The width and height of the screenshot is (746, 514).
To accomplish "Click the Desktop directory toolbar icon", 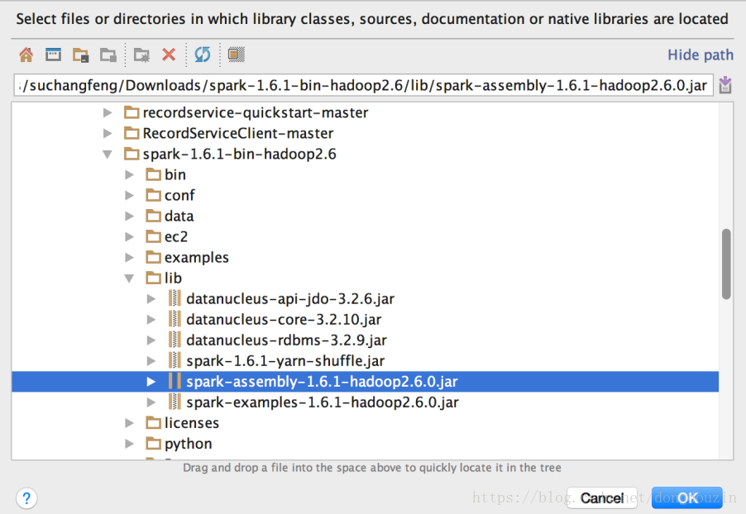I will click(x=53, y=55).
